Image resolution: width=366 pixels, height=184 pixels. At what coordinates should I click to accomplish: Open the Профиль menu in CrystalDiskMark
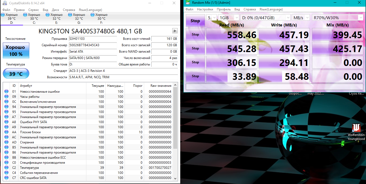[224, 9]
